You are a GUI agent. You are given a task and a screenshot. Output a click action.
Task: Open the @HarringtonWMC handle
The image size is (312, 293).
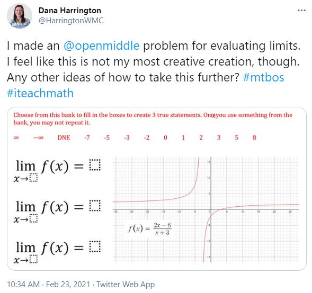[71, 21]
